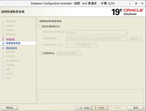Open the 恢复文件存储类型 dropdown
The height and width of the screenshot is (111, 146).
97,33
